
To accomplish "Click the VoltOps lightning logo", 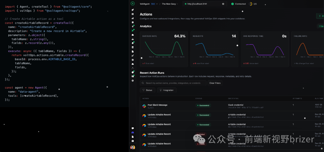I will tap(133, 4).
